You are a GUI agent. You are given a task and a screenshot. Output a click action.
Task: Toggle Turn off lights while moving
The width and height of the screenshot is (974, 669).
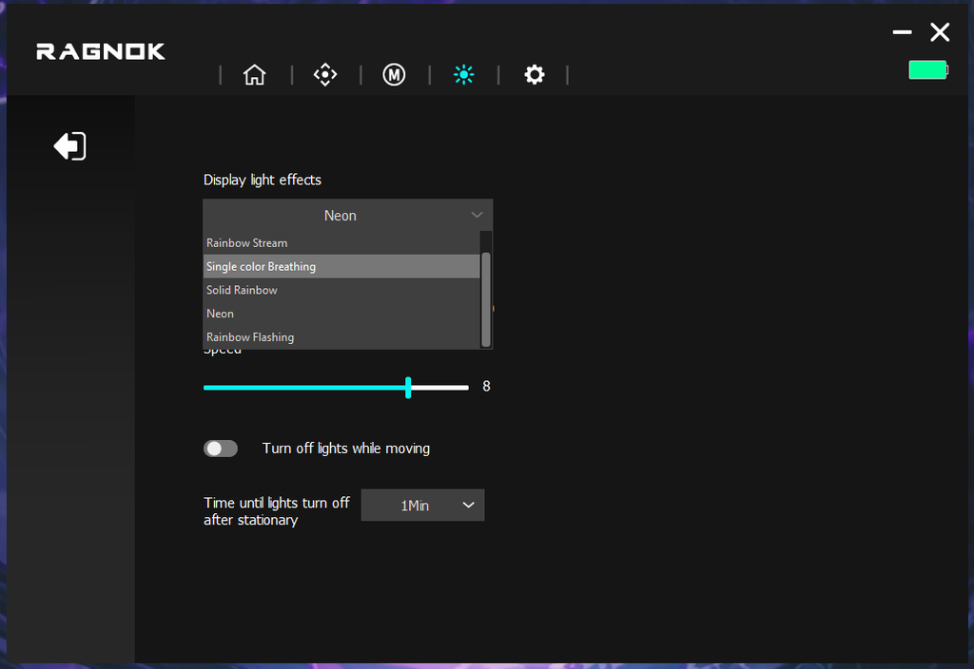(221, 449)
